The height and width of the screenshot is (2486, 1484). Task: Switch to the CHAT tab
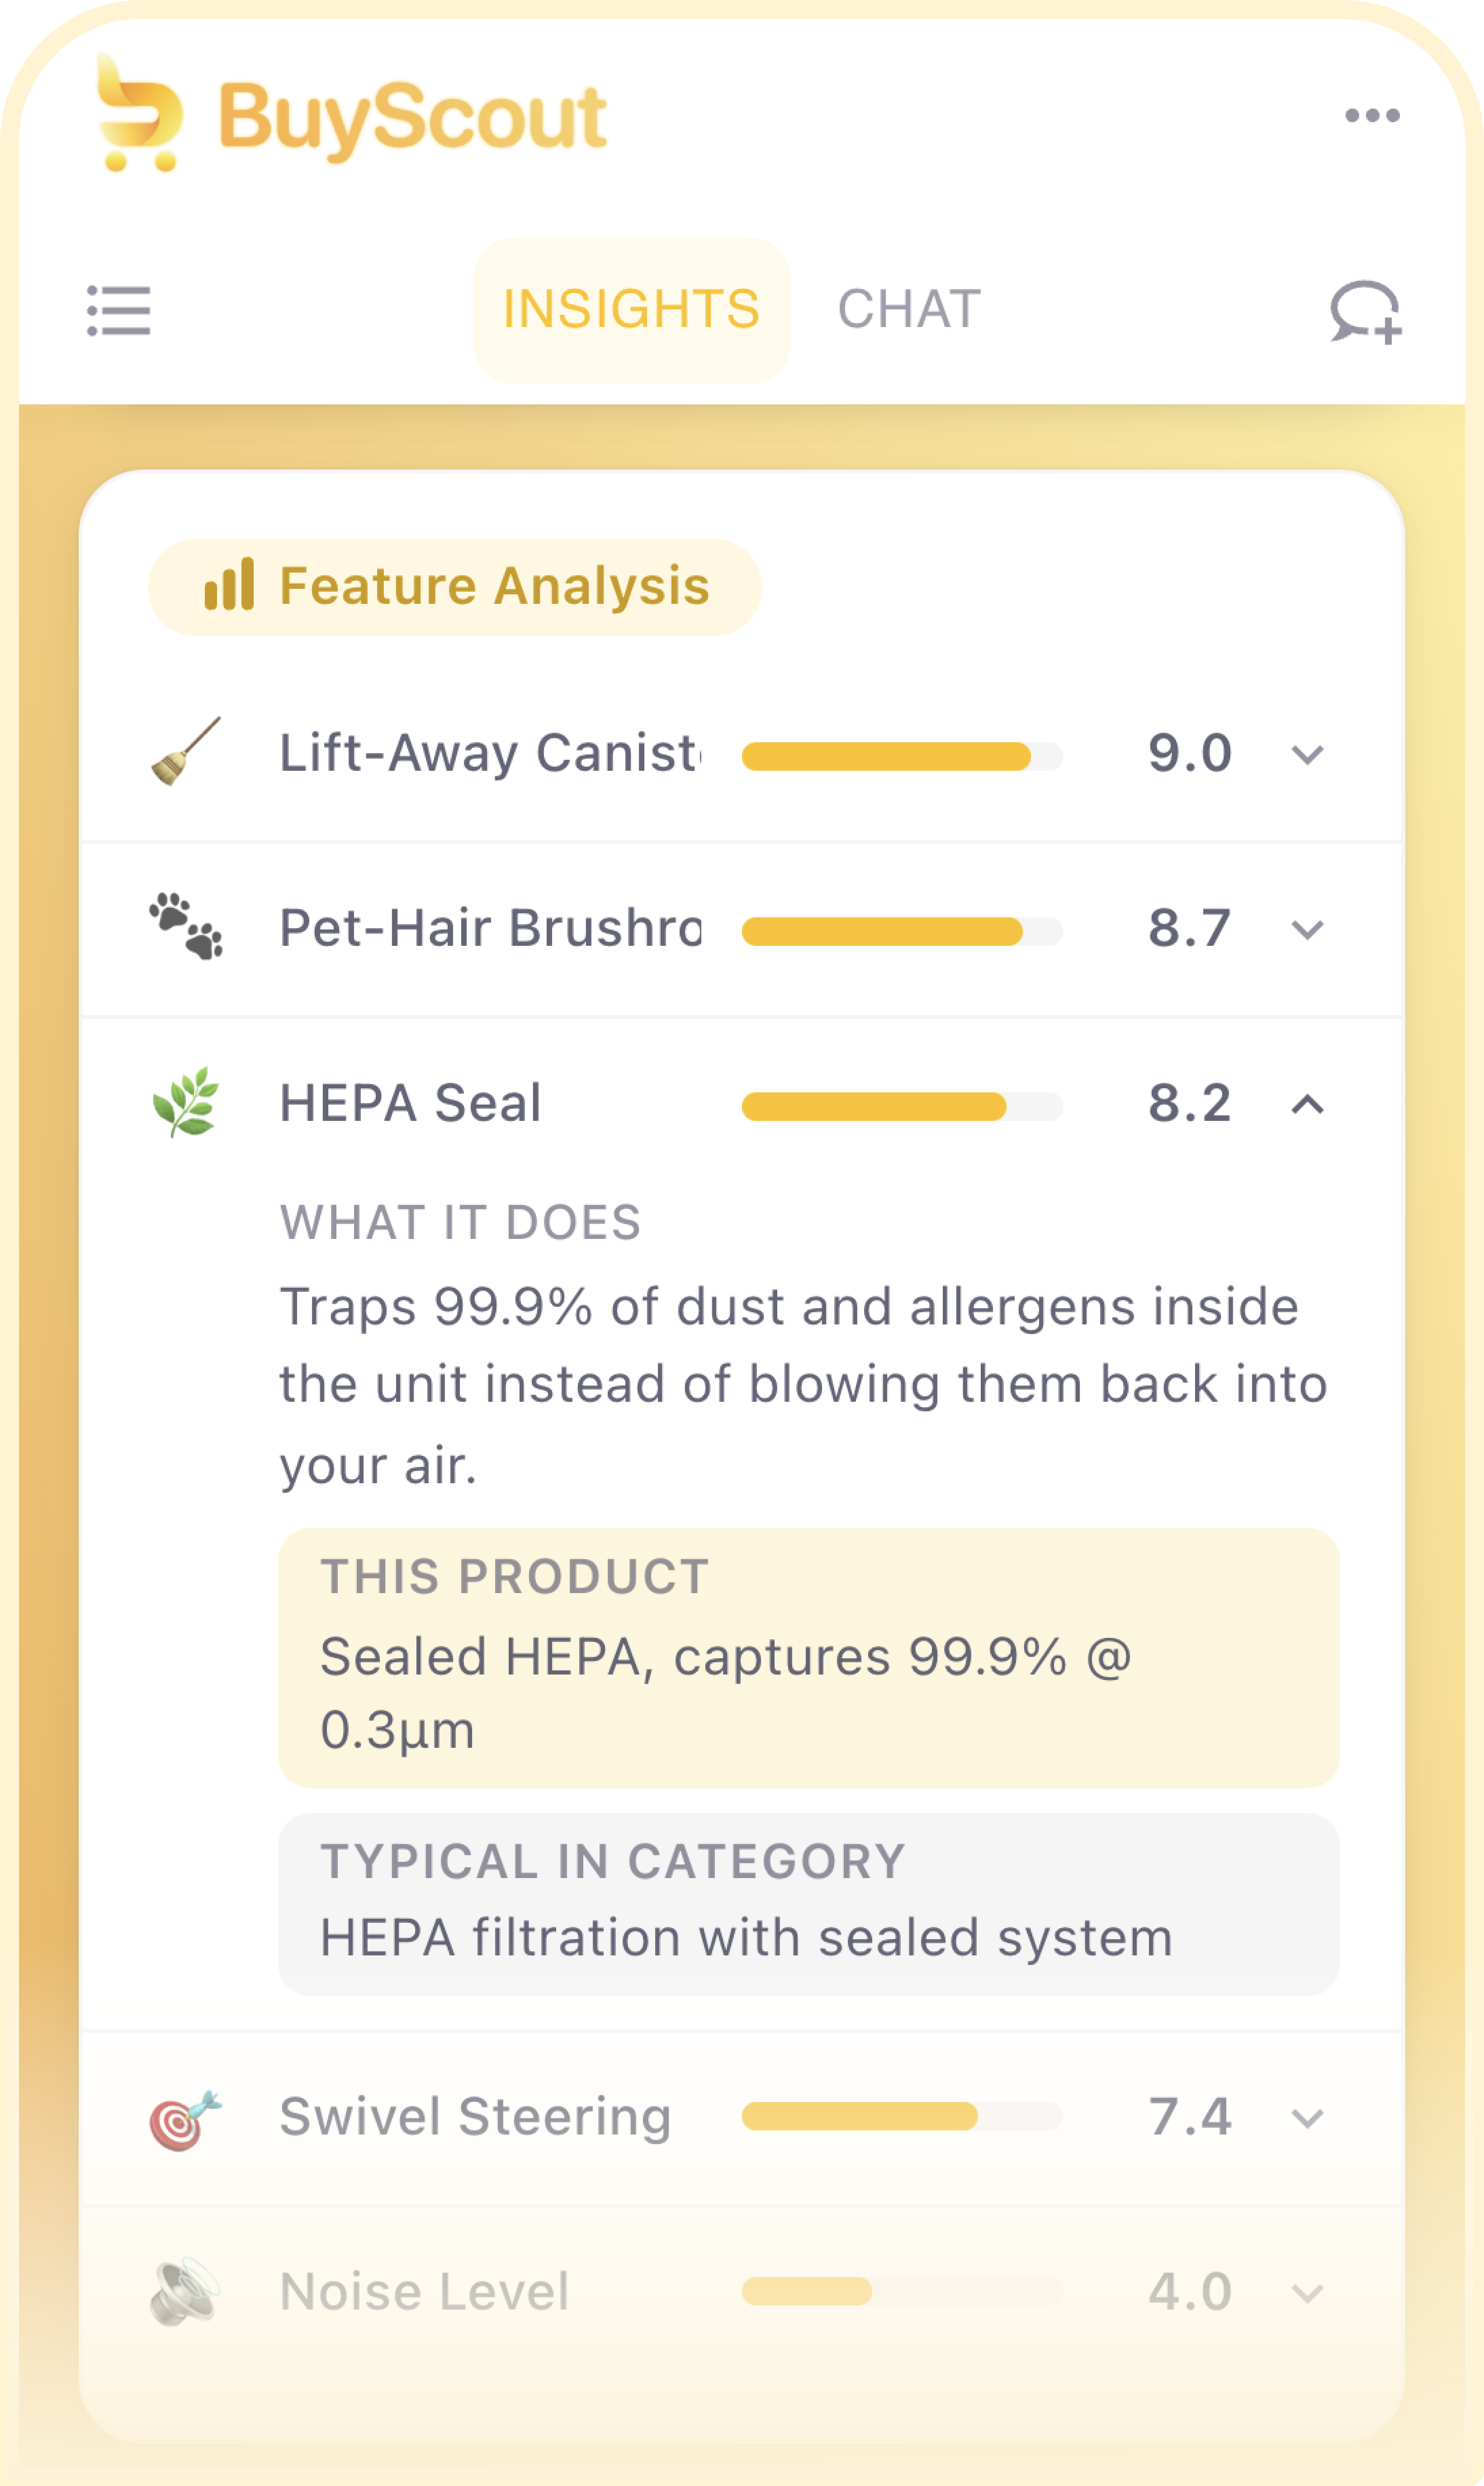(909, 309)
